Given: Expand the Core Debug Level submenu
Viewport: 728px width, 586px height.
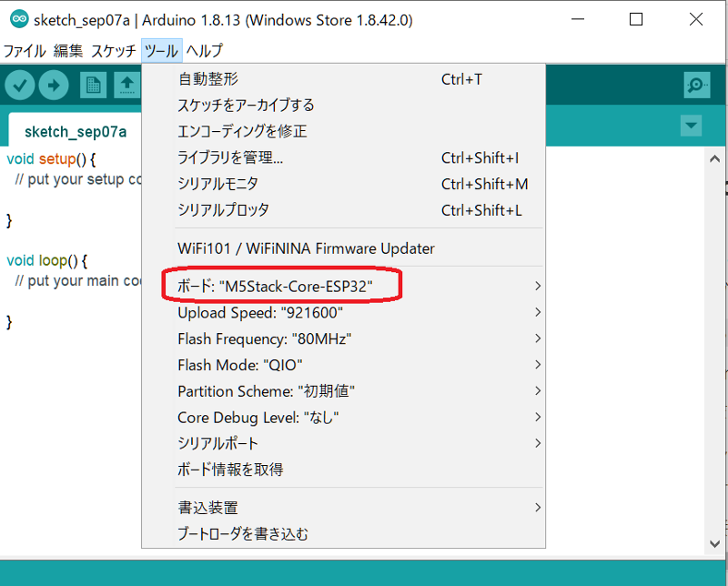Looking at the screenshot, I should [344, 418].
